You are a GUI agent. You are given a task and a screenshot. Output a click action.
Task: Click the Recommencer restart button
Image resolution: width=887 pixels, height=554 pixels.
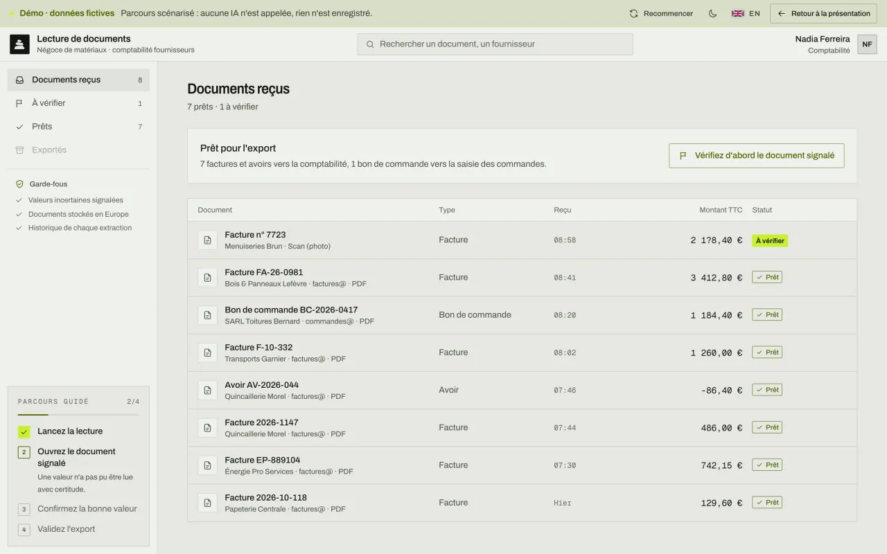pyautogui.click(x=661, y=13)
